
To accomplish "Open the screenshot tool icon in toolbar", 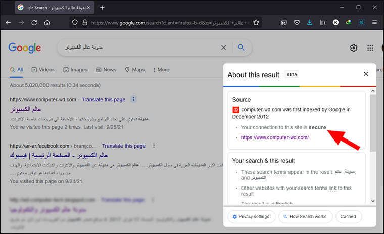I will (283, 23).
